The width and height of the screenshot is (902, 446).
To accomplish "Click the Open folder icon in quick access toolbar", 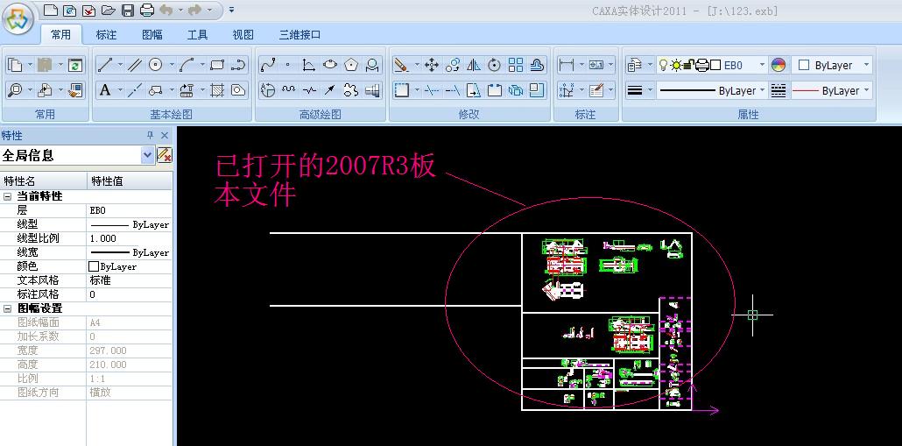I will point(108,10).
